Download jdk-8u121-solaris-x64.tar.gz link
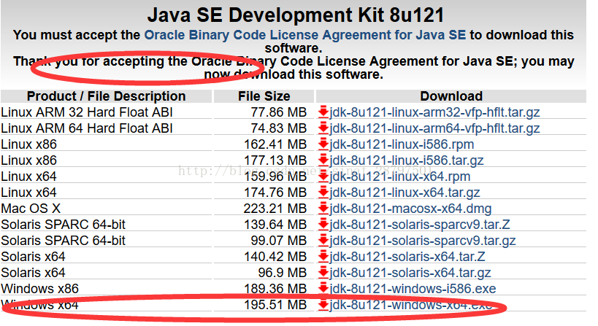This screenshot has height=326, width=598. point(410,273)
